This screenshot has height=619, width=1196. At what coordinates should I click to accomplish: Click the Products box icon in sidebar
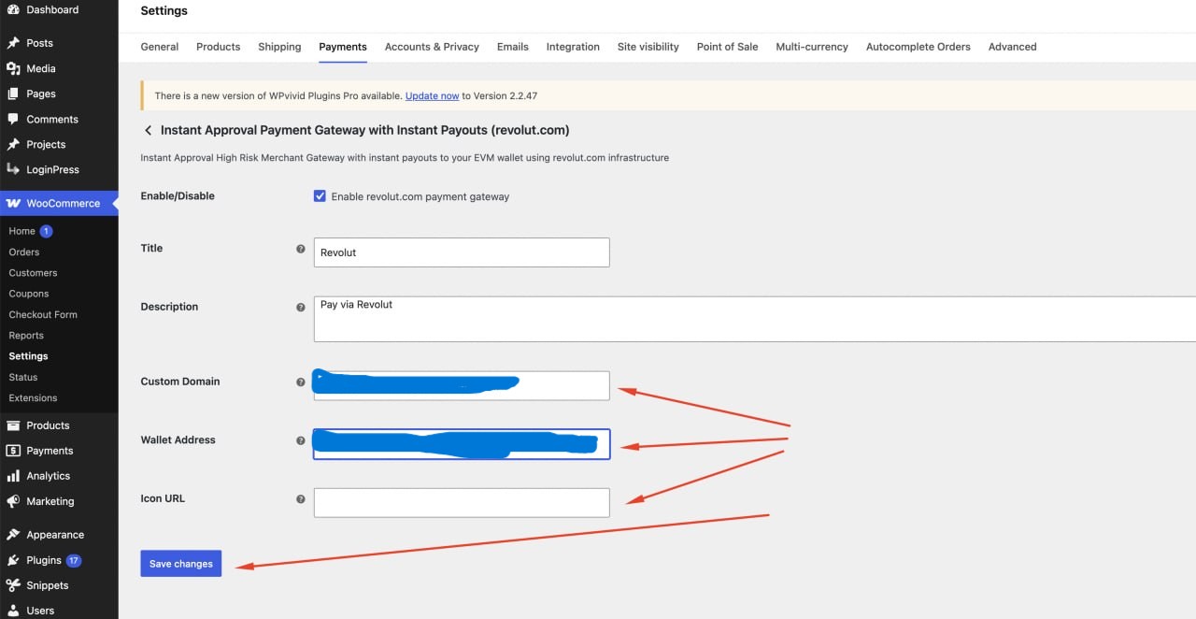pyautogui.click(x=13, y=425)
